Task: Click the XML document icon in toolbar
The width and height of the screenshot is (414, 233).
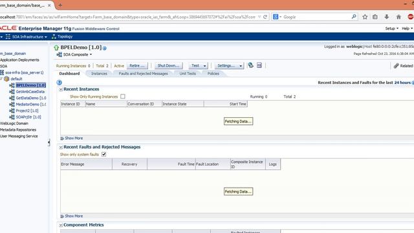Action: point(259,65)
